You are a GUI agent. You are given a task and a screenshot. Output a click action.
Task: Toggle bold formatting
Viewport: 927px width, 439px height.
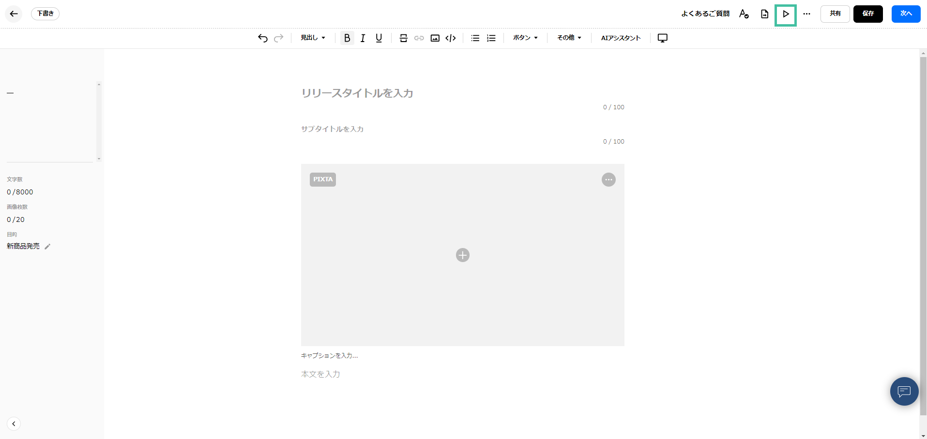pos(347,38)
